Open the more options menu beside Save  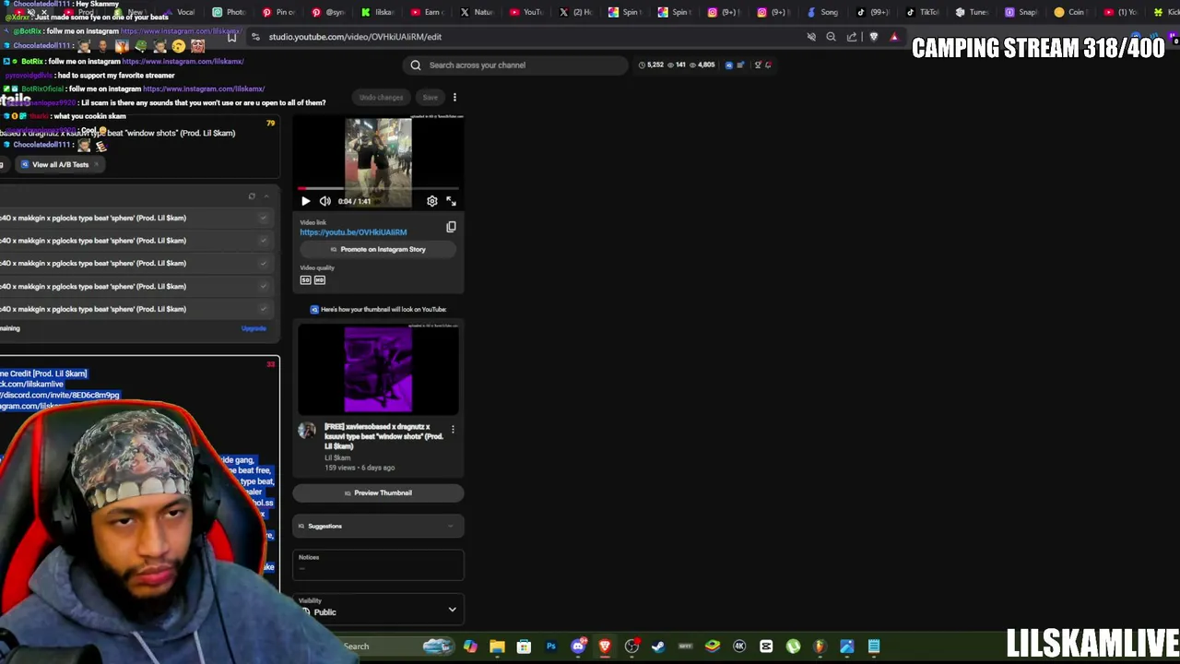(454, 97)
